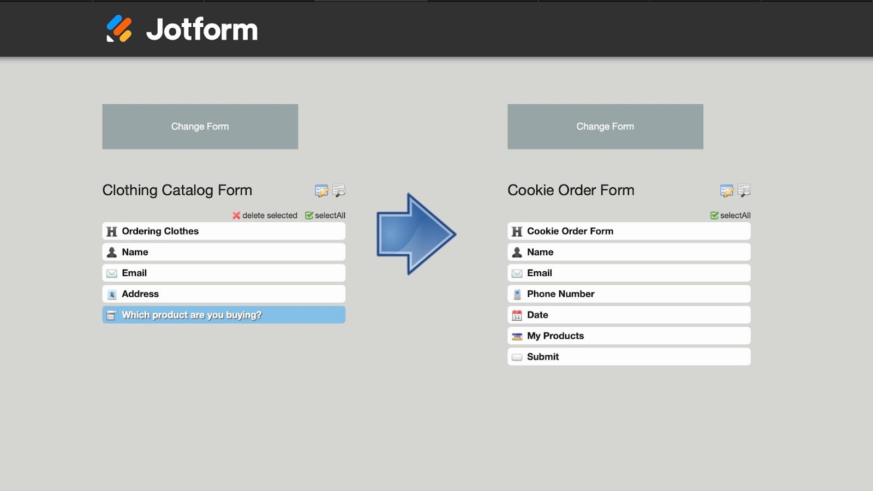Click the Jotform logo in the header
873x491 pixels.
[x=182, y=29]
